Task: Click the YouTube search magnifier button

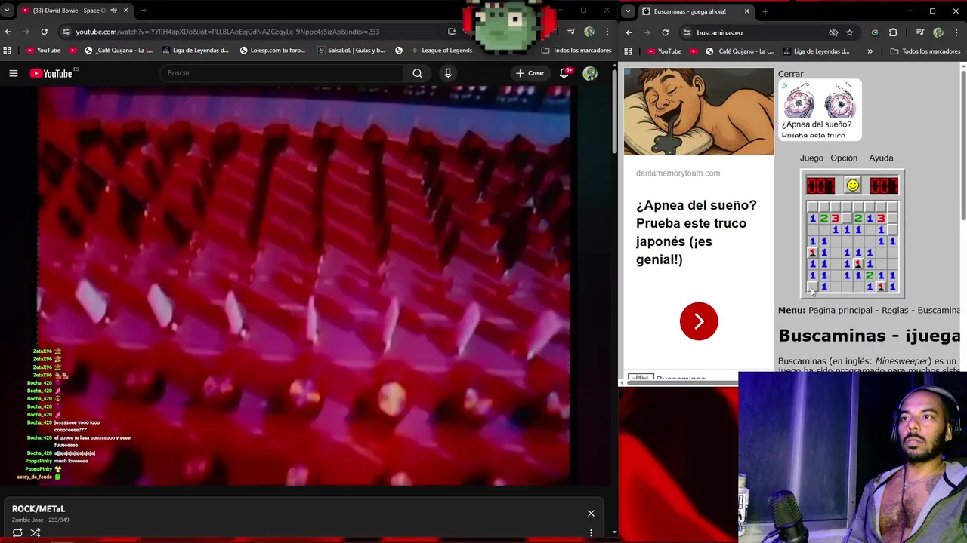Action: pos(417,73)
